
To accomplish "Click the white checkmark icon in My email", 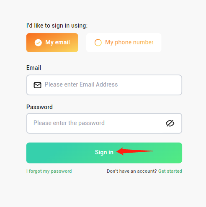I will [38, 43].
